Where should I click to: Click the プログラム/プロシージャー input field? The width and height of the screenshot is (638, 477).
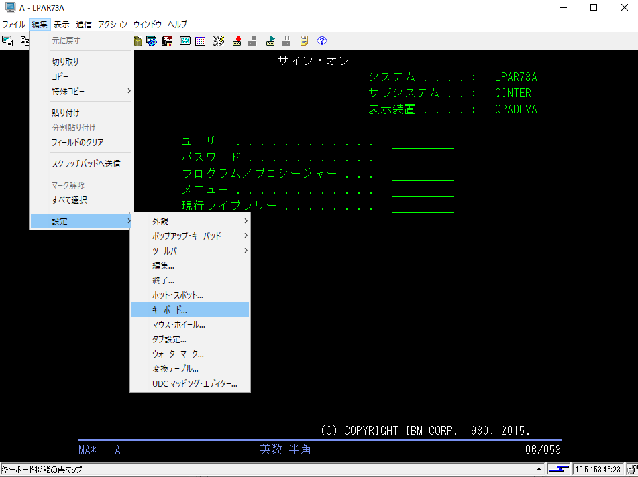[x=423, y=174]
